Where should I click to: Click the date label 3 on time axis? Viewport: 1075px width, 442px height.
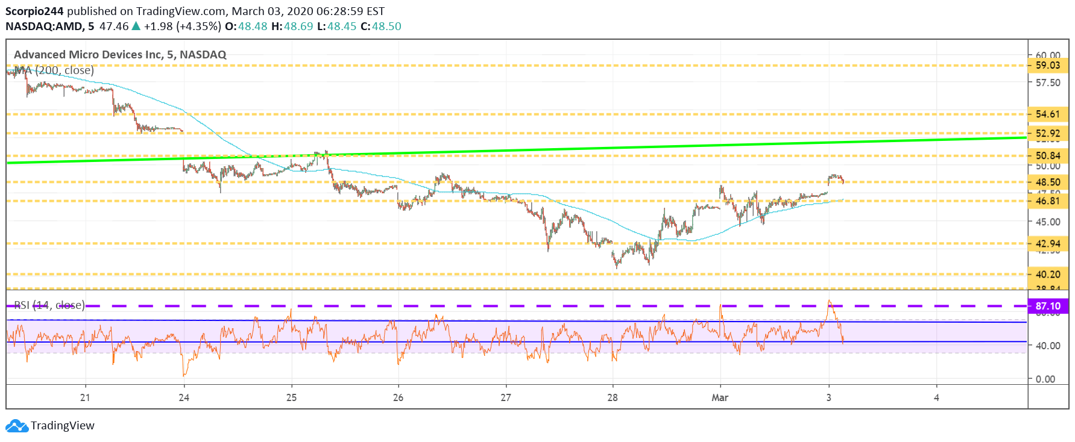[828, 397]
